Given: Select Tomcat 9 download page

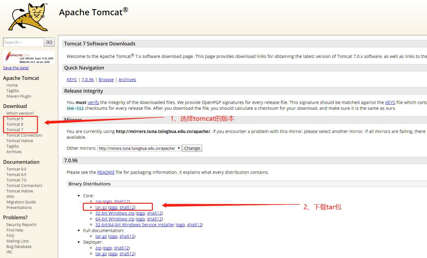Looking at the screenshot, I should (15, 119).
